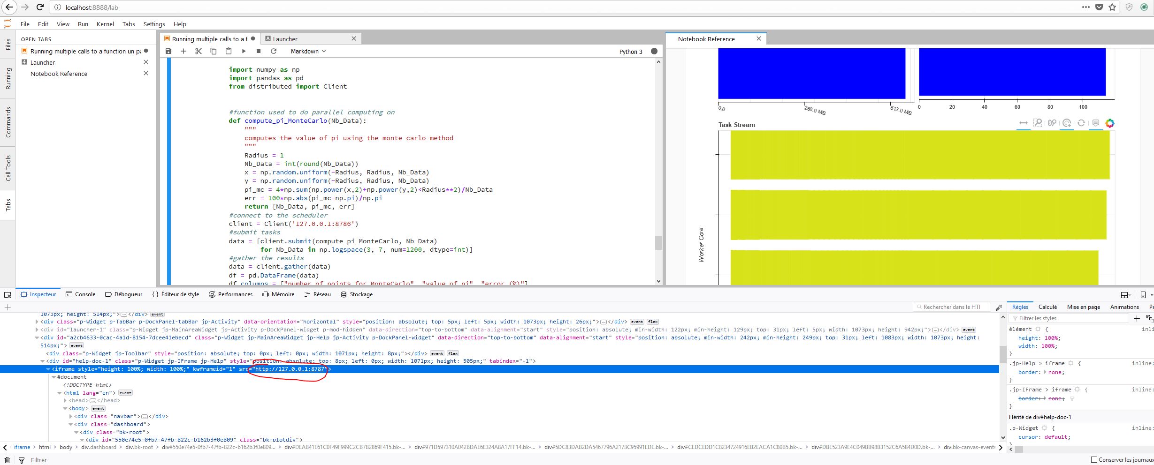Activate the element picker in the inspector
Viewport: 1154px width, 465px height.
click(7, 294)
